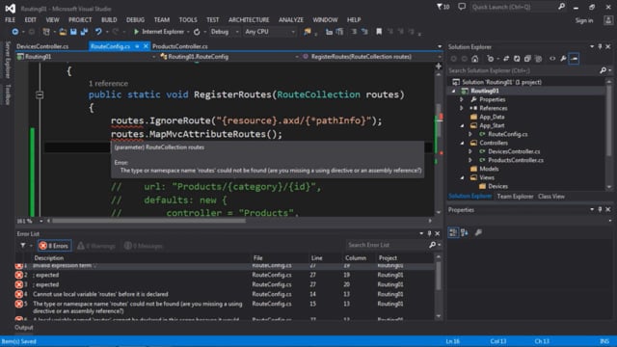
Task: Click the Sign in link
Action: 584,20
